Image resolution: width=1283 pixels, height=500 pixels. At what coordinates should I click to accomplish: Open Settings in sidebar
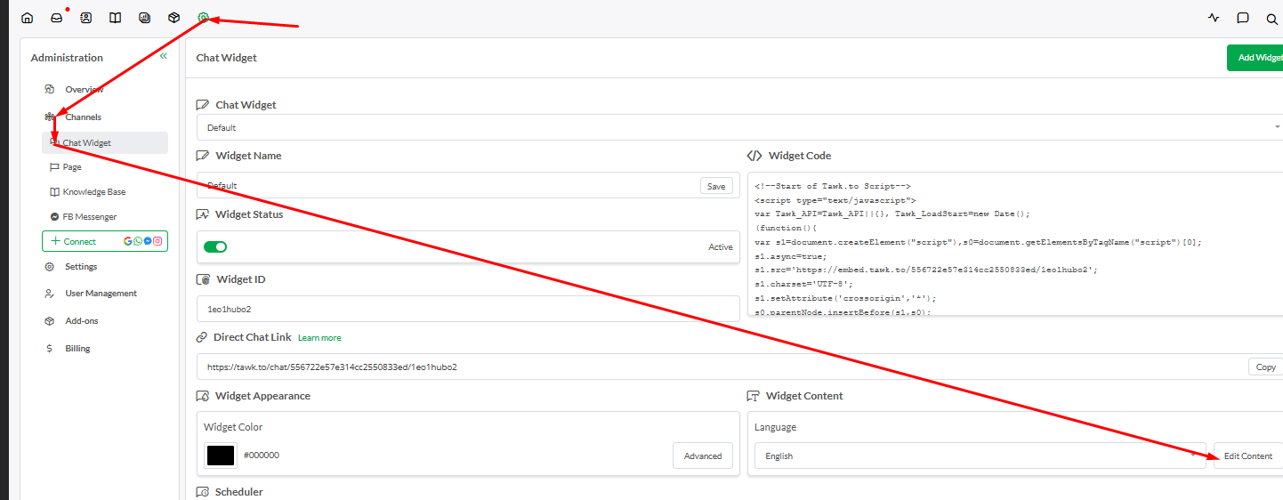tap(81, 267)
